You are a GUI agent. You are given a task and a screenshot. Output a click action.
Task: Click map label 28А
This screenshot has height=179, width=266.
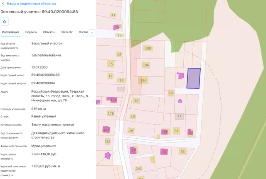[x=108, y=142]
